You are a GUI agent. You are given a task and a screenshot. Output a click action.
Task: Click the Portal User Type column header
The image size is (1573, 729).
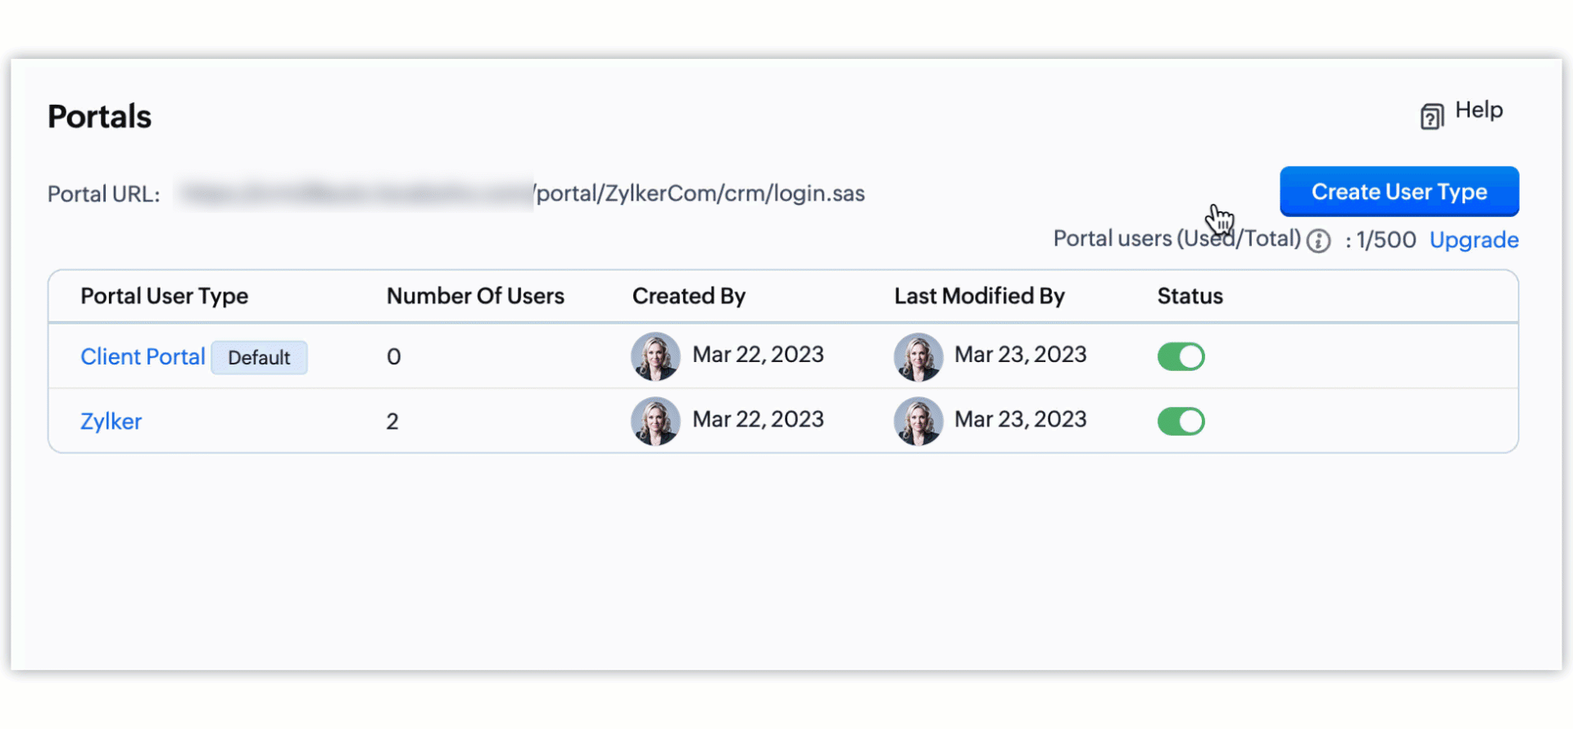coord(164,297)
